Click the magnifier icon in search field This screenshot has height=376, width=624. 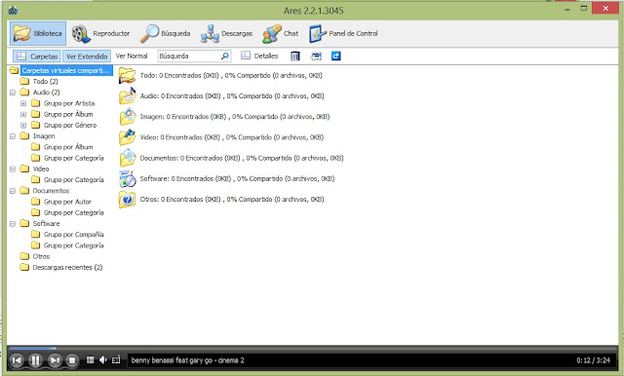tap(225, 56)
